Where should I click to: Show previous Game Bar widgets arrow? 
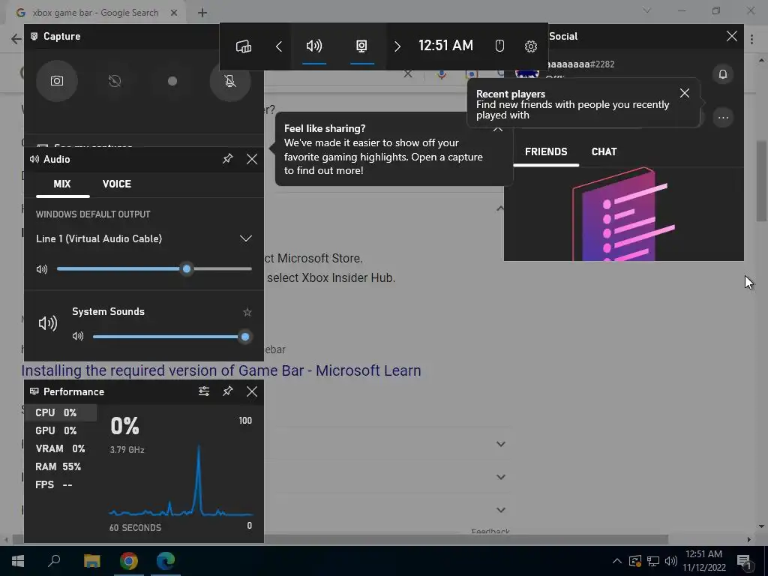[x=279, y=46]
